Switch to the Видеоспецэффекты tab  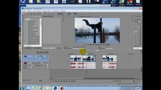pos(49,48)
